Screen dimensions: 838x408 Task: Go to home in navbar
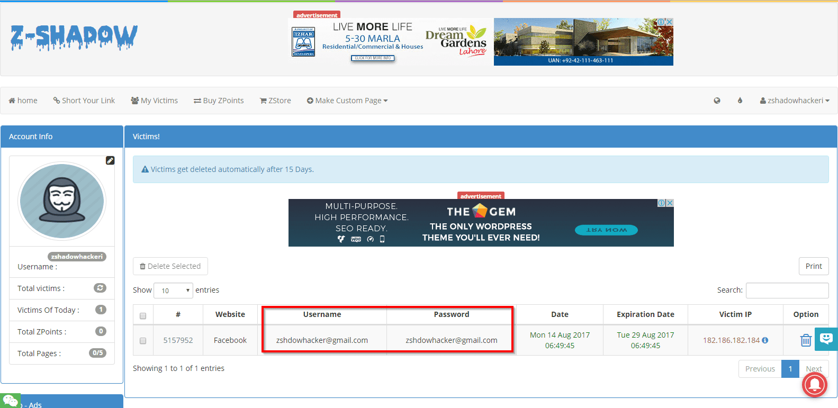point(23,101)
